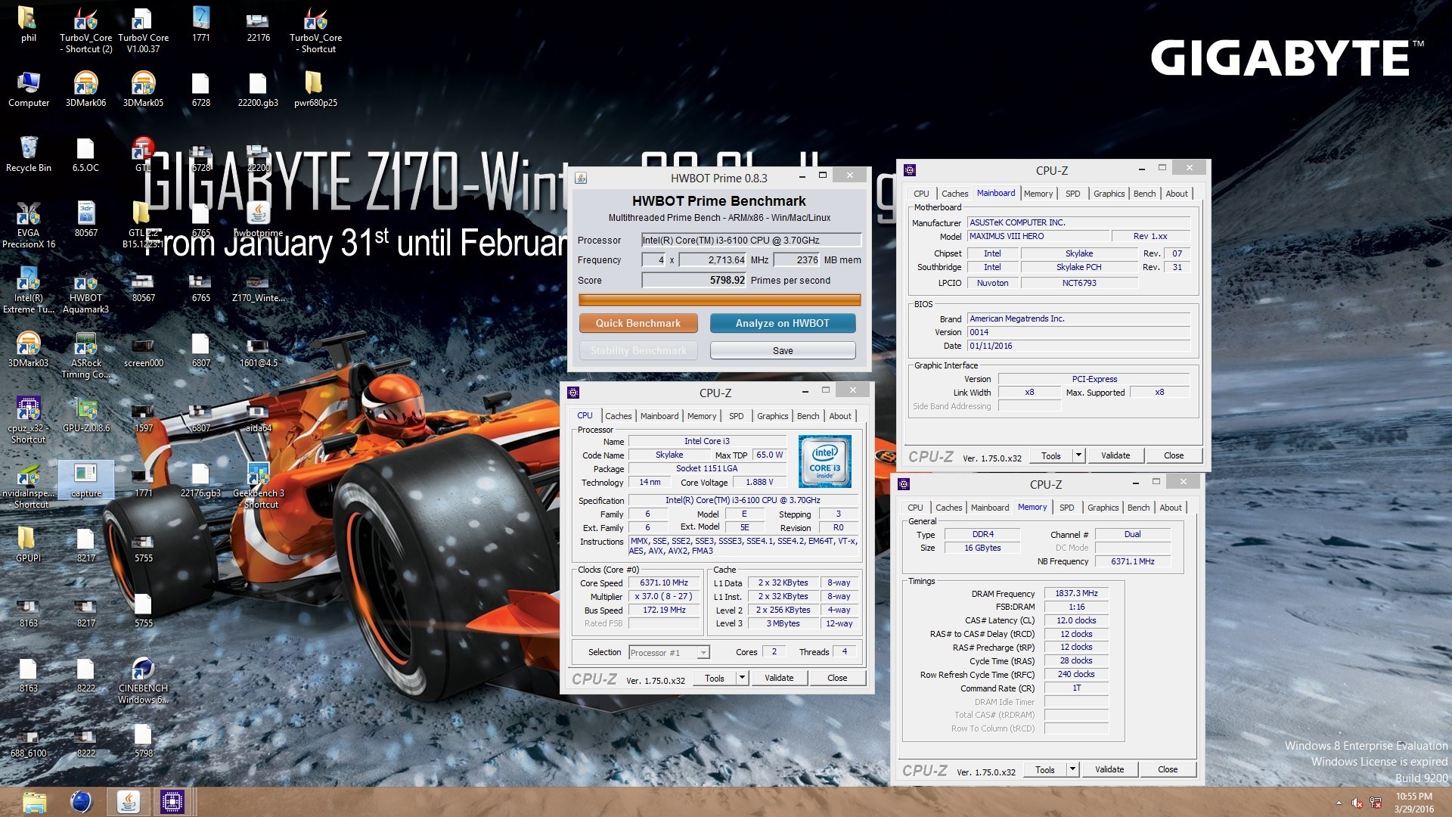
Task: Select the capture desktop icon
Action: 86,480
